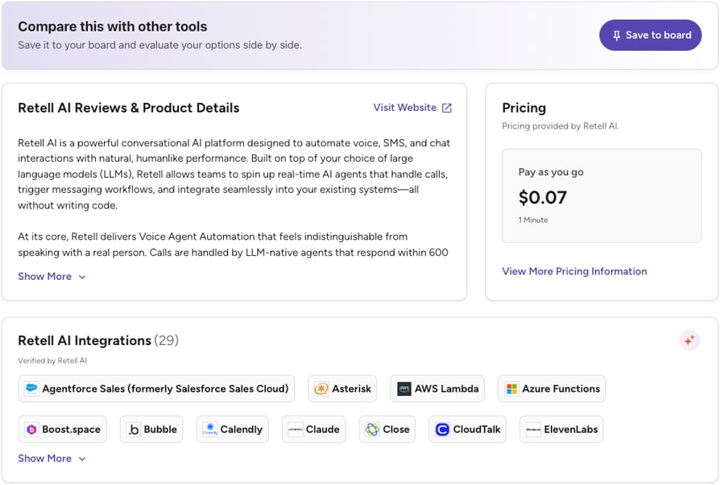Viewport: 720px width, 485px height.
Task: Click the chevron next to integrations Show More
Action: click(x=81, y=459)
